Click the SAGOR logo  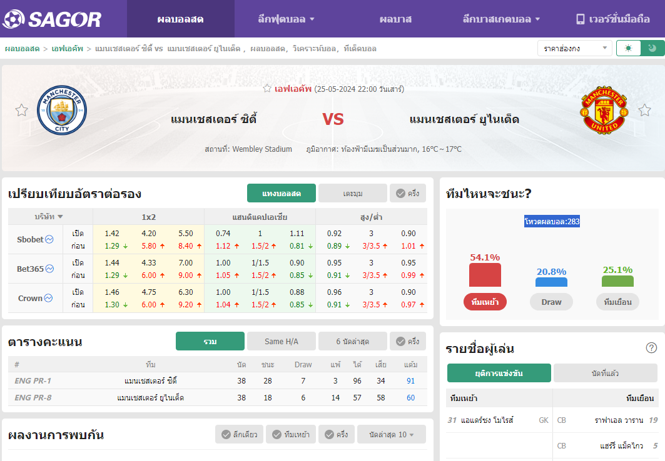pyautogui.click(x=51, y=19)
